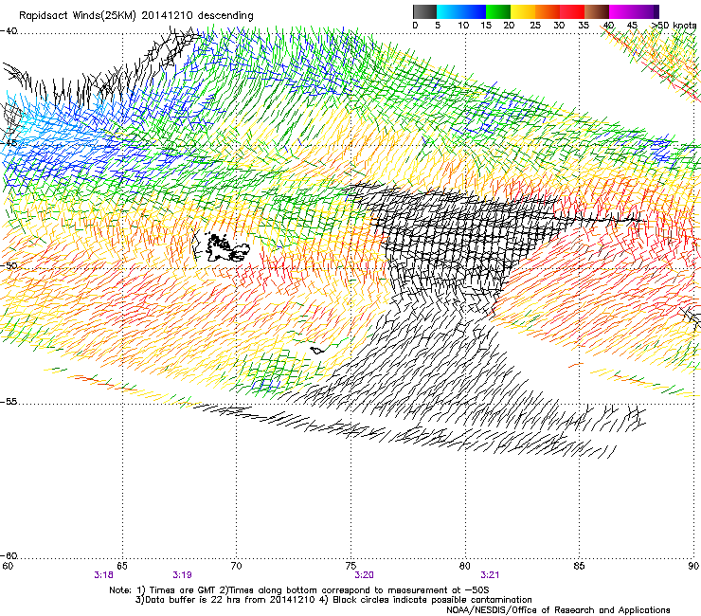Click the 'NOAA/NESDIS/Office of Research and Applications' credit
Viewport: 701px width, 616px height.
click(x=558, y=610)
